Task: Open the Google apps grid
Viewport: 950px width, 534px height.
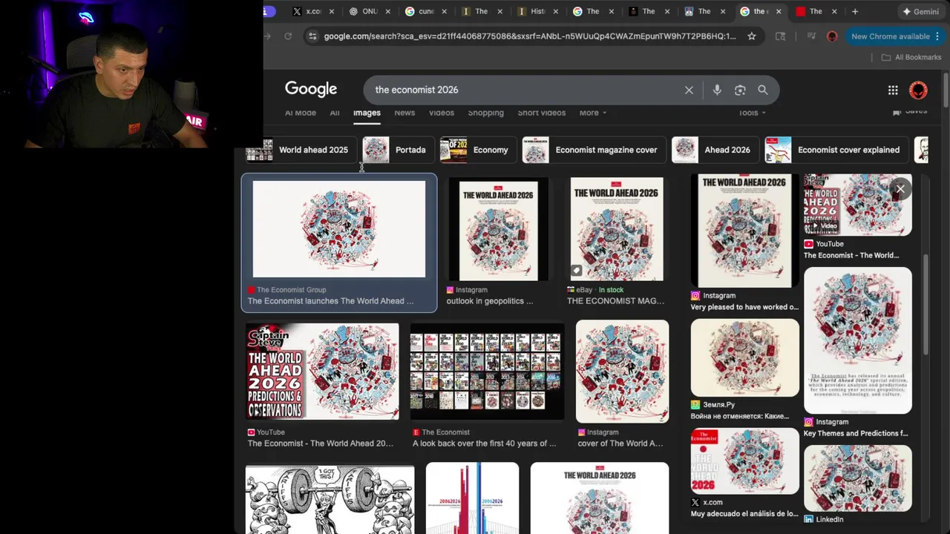Action: pyautogui.click(x=893, y=90)
